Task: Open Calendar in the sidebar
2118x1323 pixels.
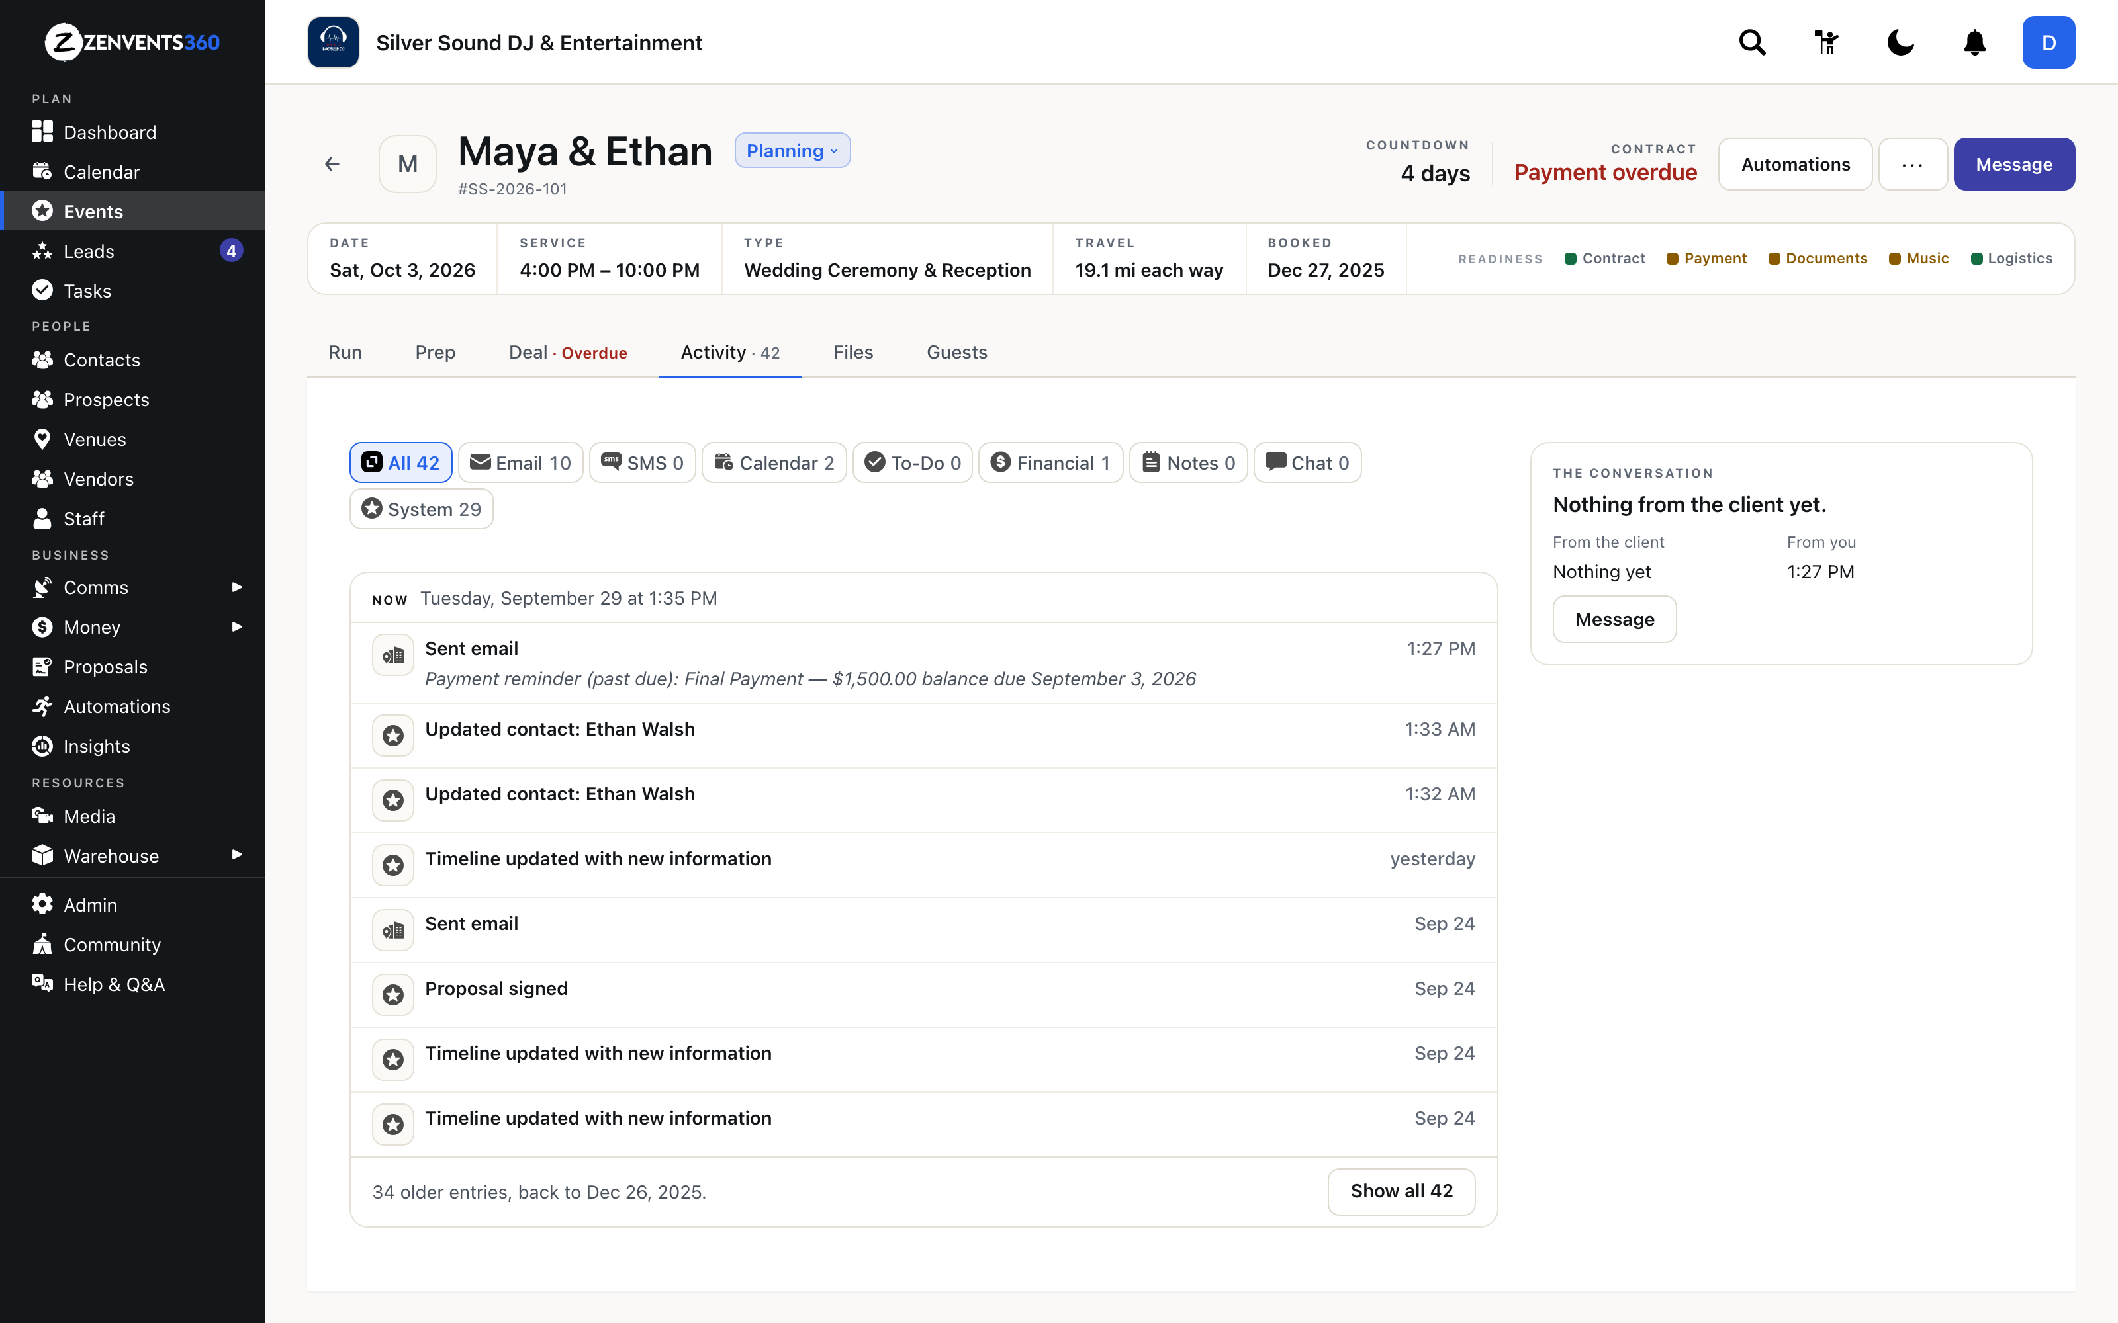Action: [x=132, y=171]
